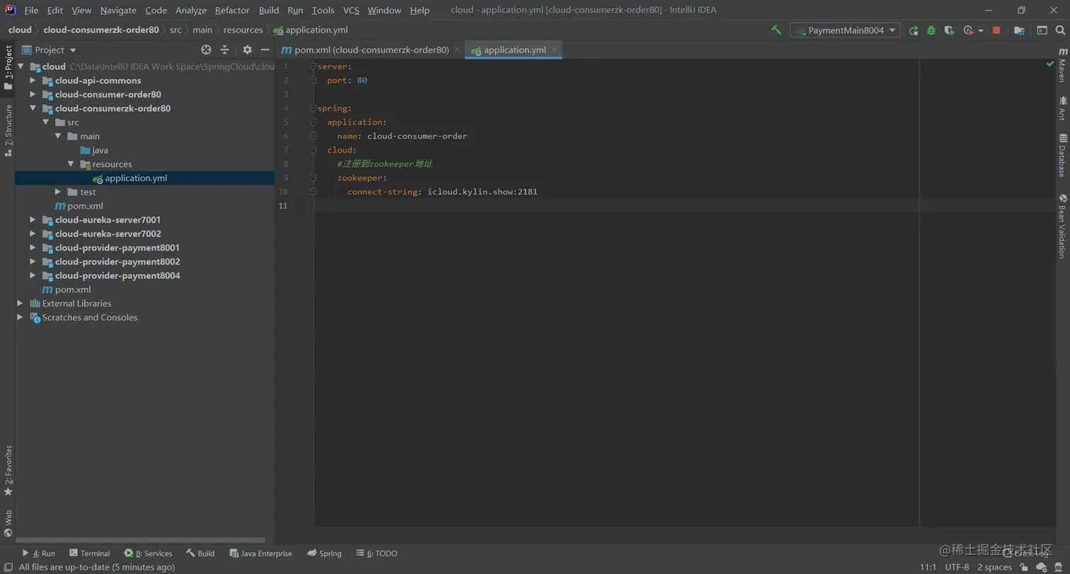Viewport: 1070px width, 574px height.
Task: Open the Run tool window button
Action: coord(38,553)
